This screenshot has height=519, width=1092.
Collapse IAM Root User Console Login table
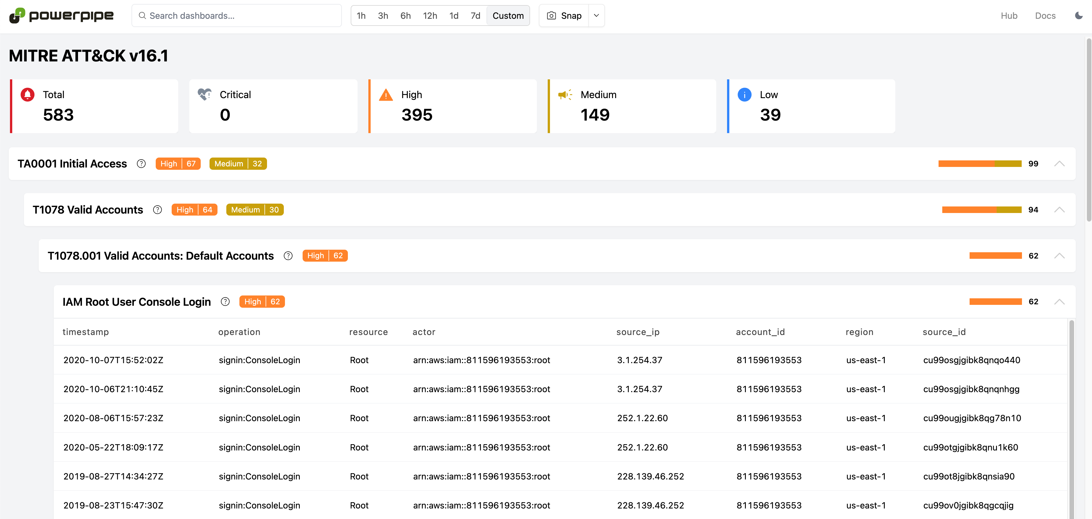pyautogui.click(x=1059, y=302)
